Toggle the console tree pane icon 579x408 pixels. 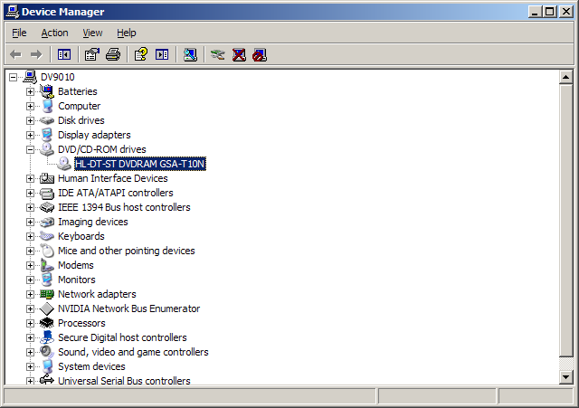64,54
